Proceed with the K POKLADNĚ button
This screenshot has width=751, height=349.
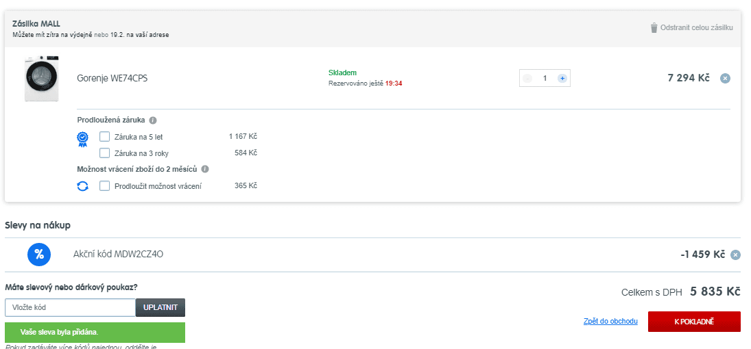694,322
